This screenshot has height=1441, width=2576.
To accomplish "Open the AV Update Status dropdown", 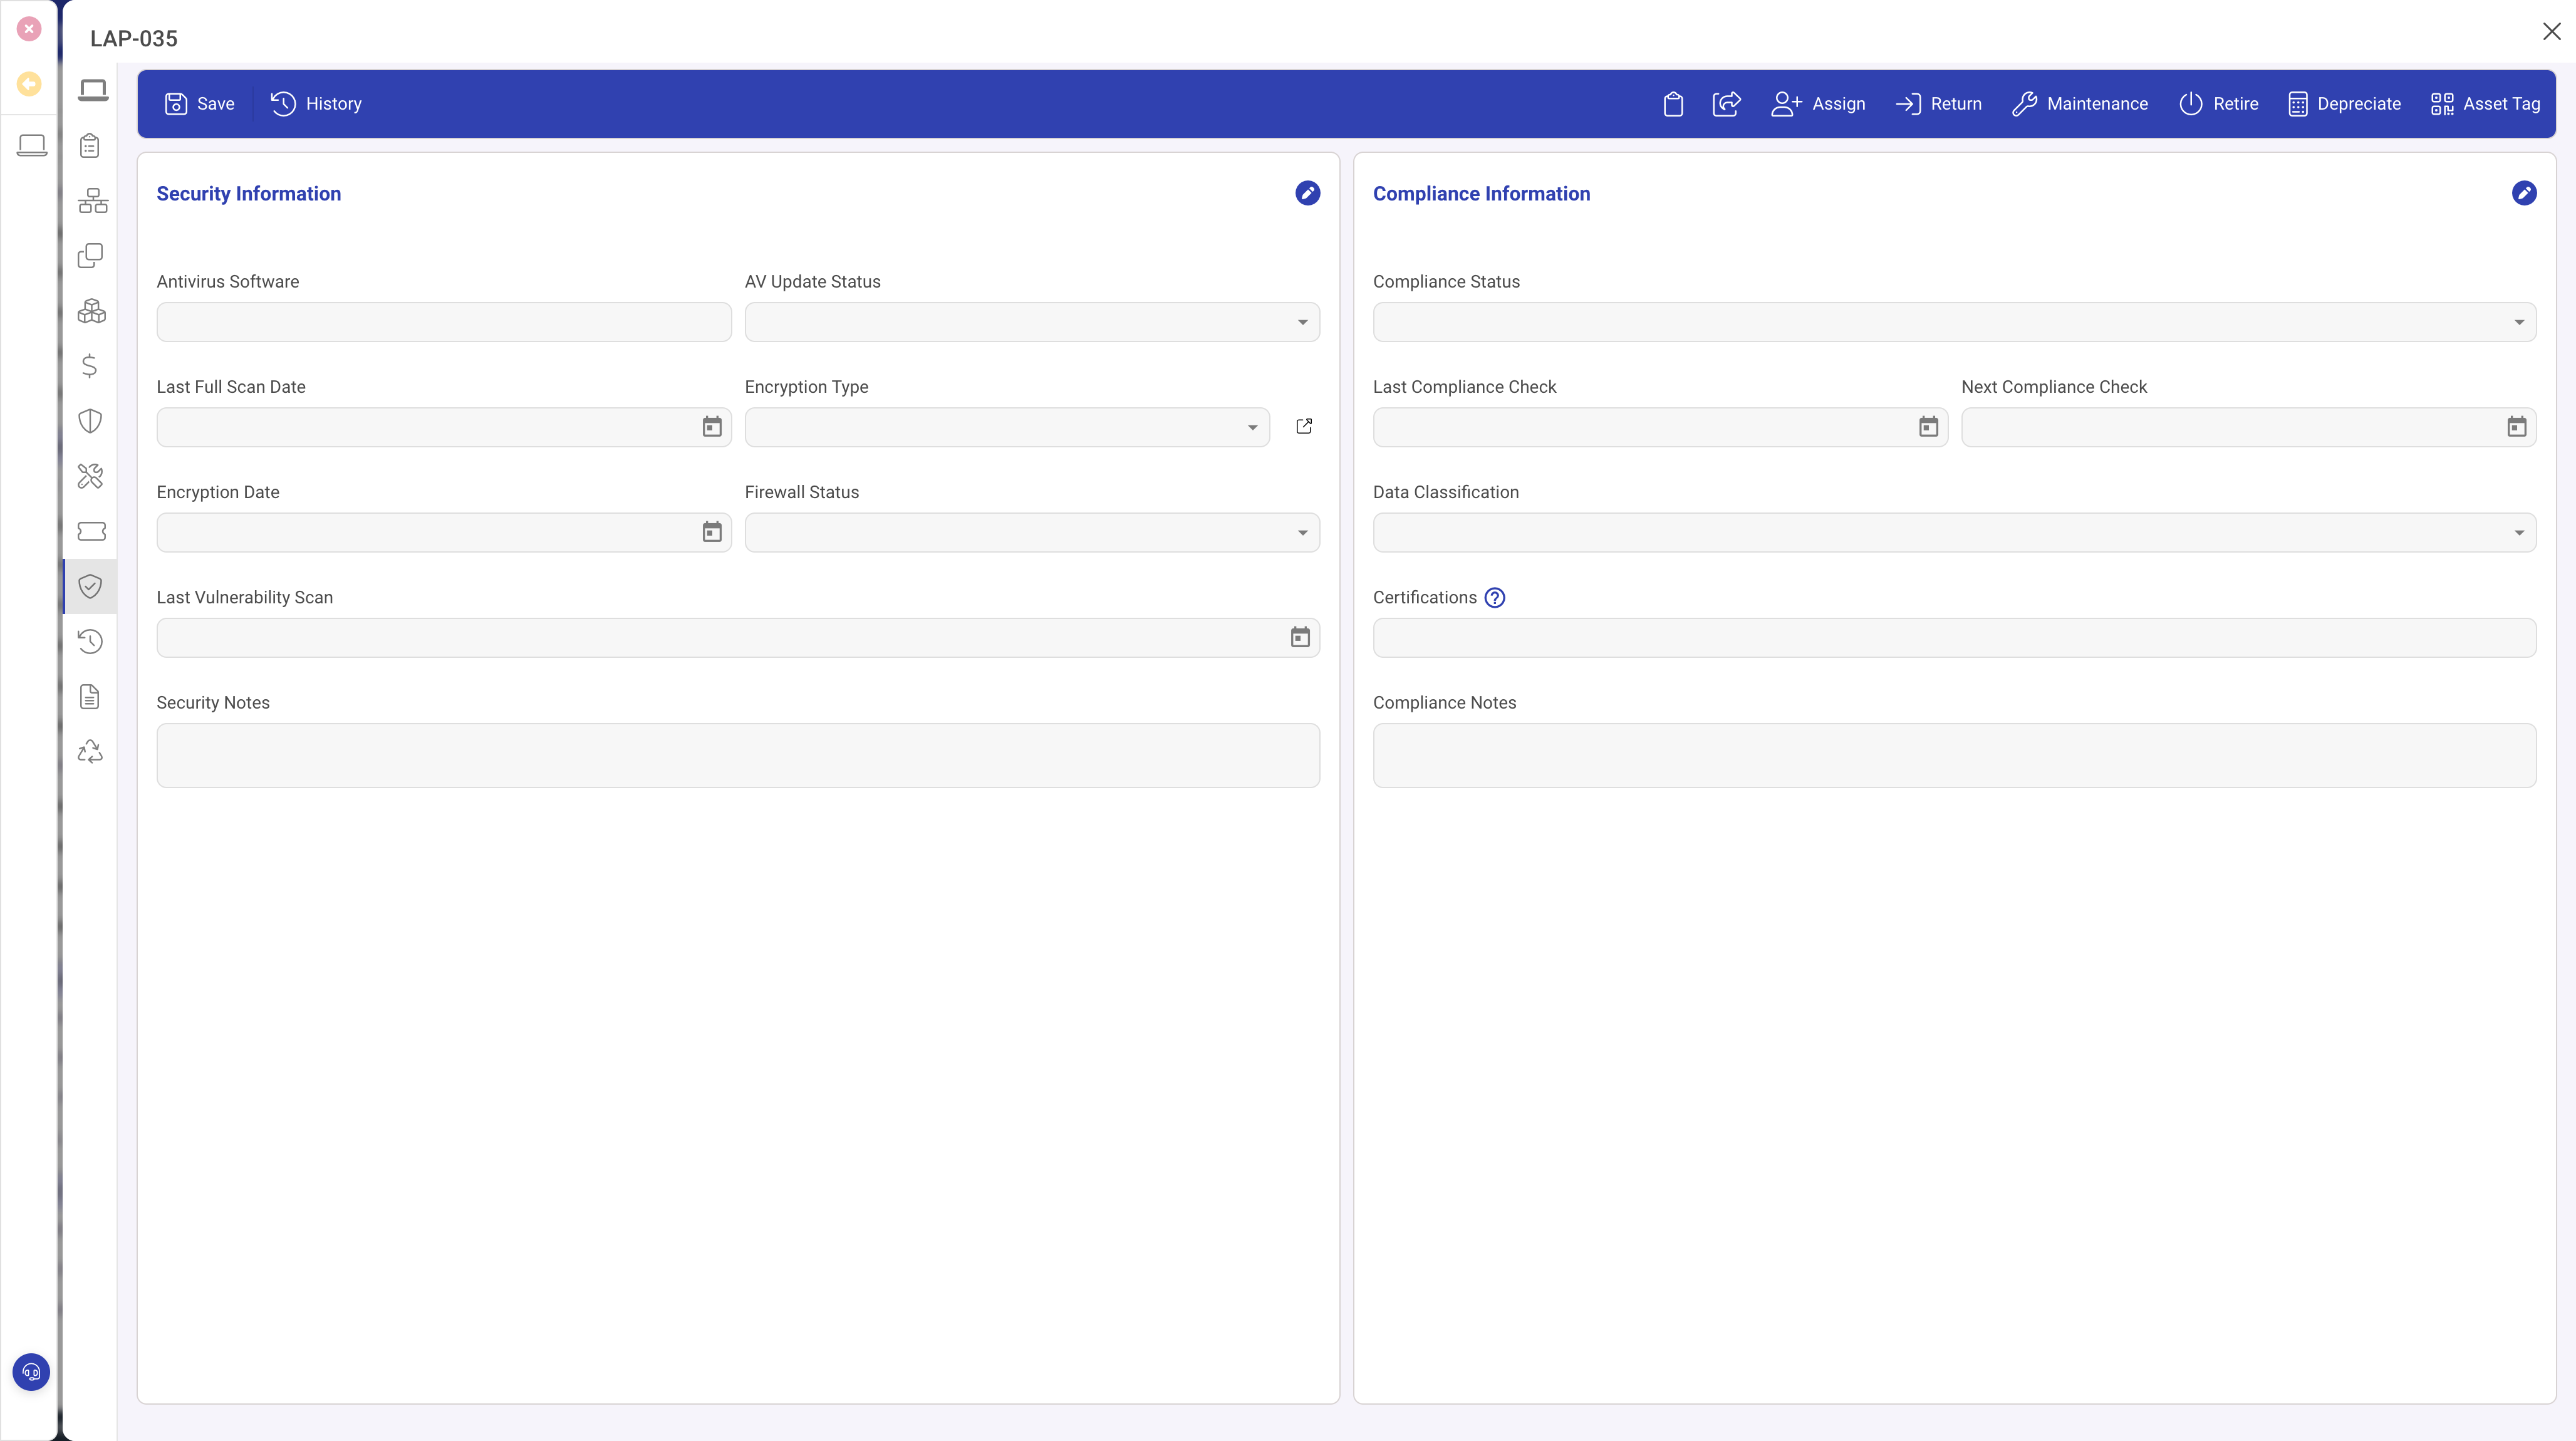I will [1302, 322].
